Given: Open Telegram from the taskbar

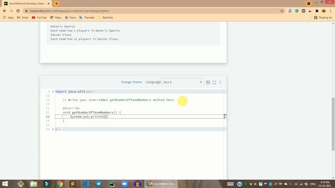Looking at the screenshot, I should 98,184.
